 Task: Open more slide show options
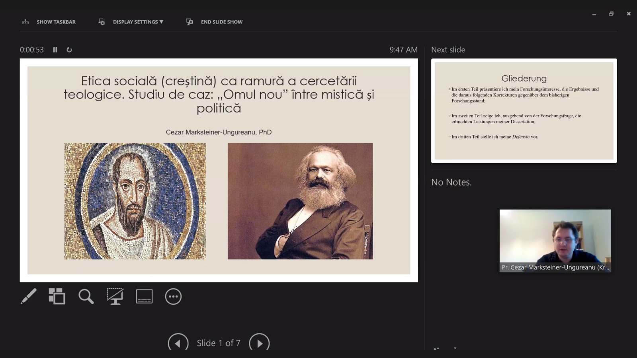(x=173, y=296)
